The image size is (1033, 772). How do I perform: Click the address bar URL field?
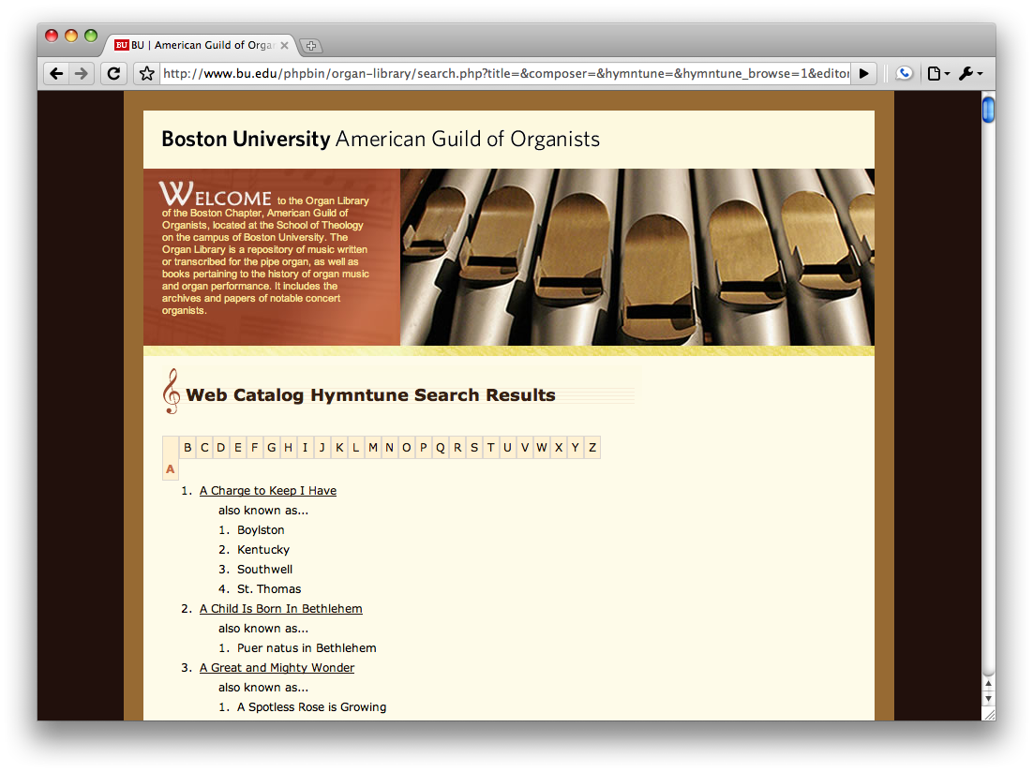point(505,73)
